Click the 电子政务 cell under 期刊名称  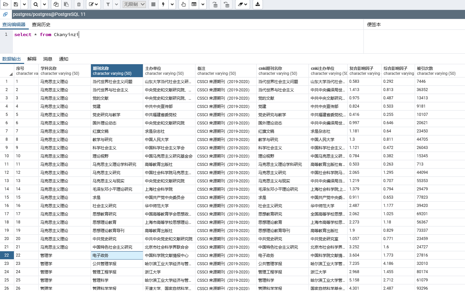[117, 255]
